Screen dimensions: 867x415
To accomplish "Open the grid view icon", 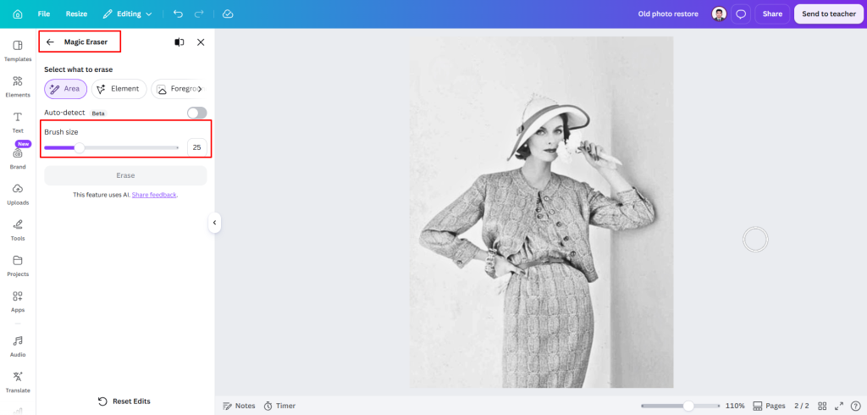I will pyautogui.click(x=822, y=406).
